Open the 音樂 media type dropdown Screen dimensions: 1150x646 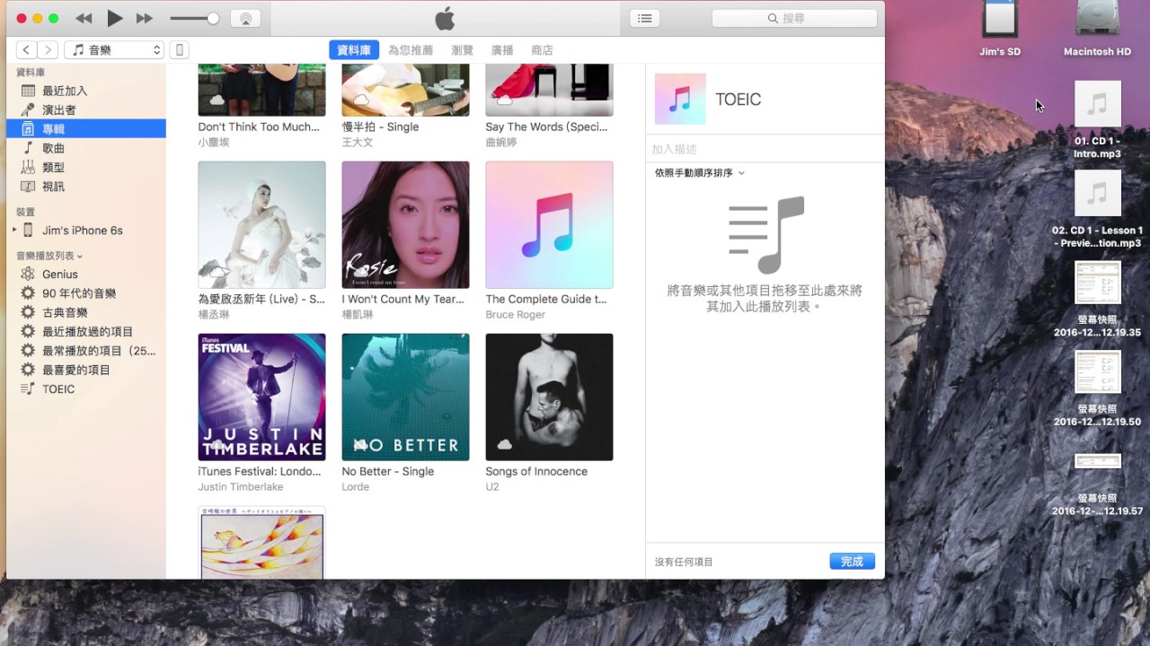tap(115, 50)
